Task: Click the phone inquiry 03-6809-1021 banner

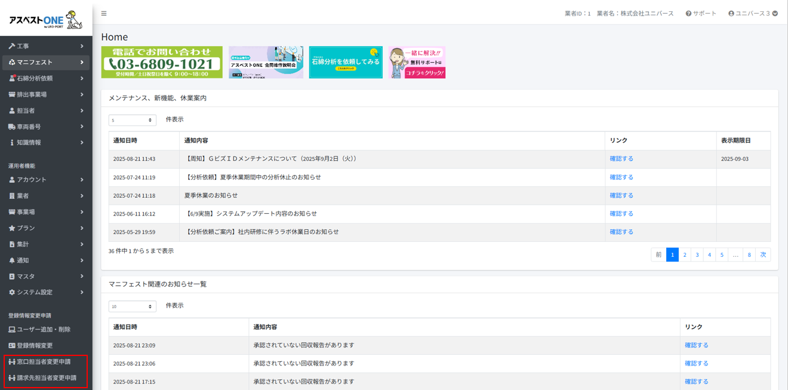Action: [x=162, y=62]
